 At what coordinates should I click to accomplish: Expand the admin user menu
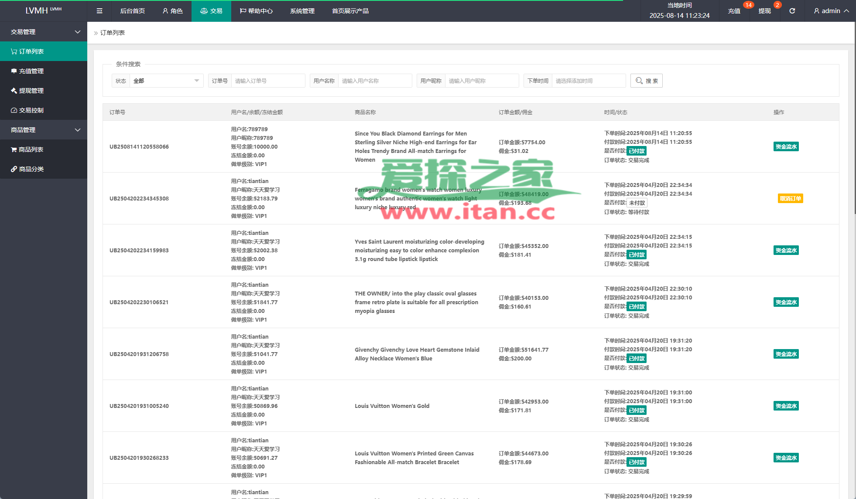831,11
